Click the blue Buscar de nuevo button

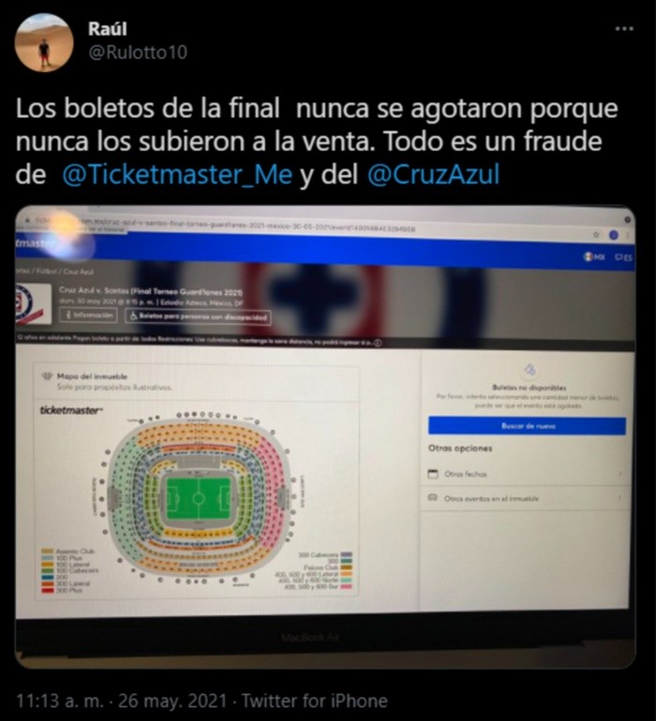point(527,426)
